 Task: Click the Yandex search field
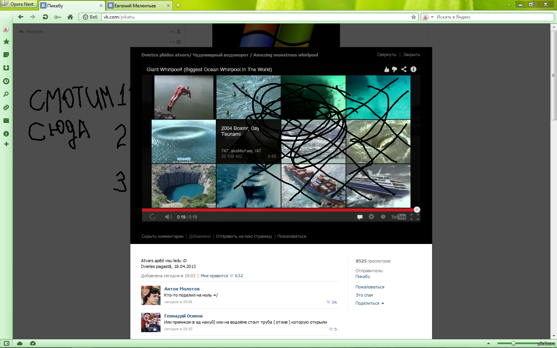(494, 17)
